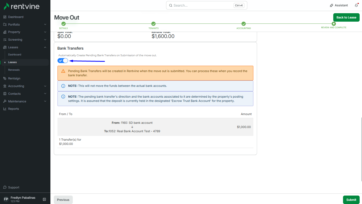The height and width of the screenshot is (204, 362).
Task: Click the Maintenance tools icon
Action: [x=5, y=101]
